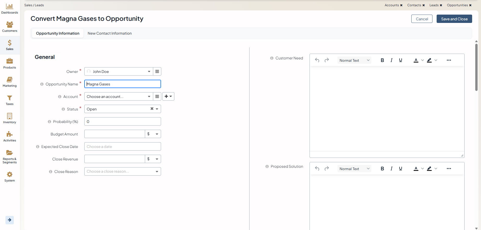Switch to New Contact Information tab
Screen dimensions: 481x230
point(110,33)
